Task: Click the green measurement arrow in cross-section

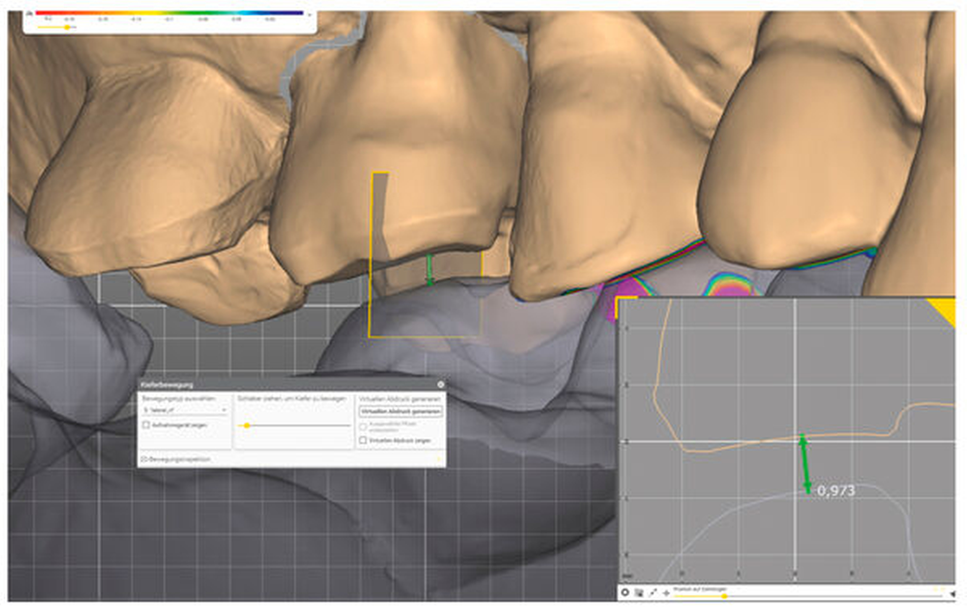Action: click(805, 464)
